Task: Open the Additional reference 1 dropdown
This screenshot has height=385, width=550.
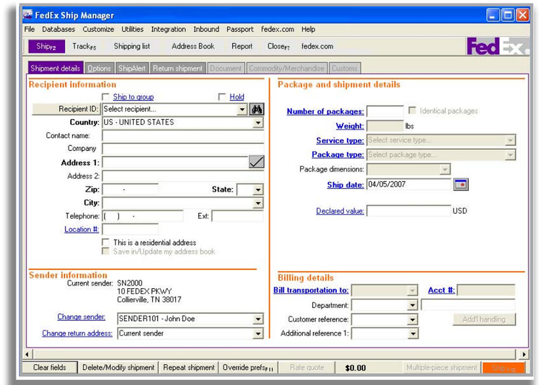Action: tap(413, 334)
